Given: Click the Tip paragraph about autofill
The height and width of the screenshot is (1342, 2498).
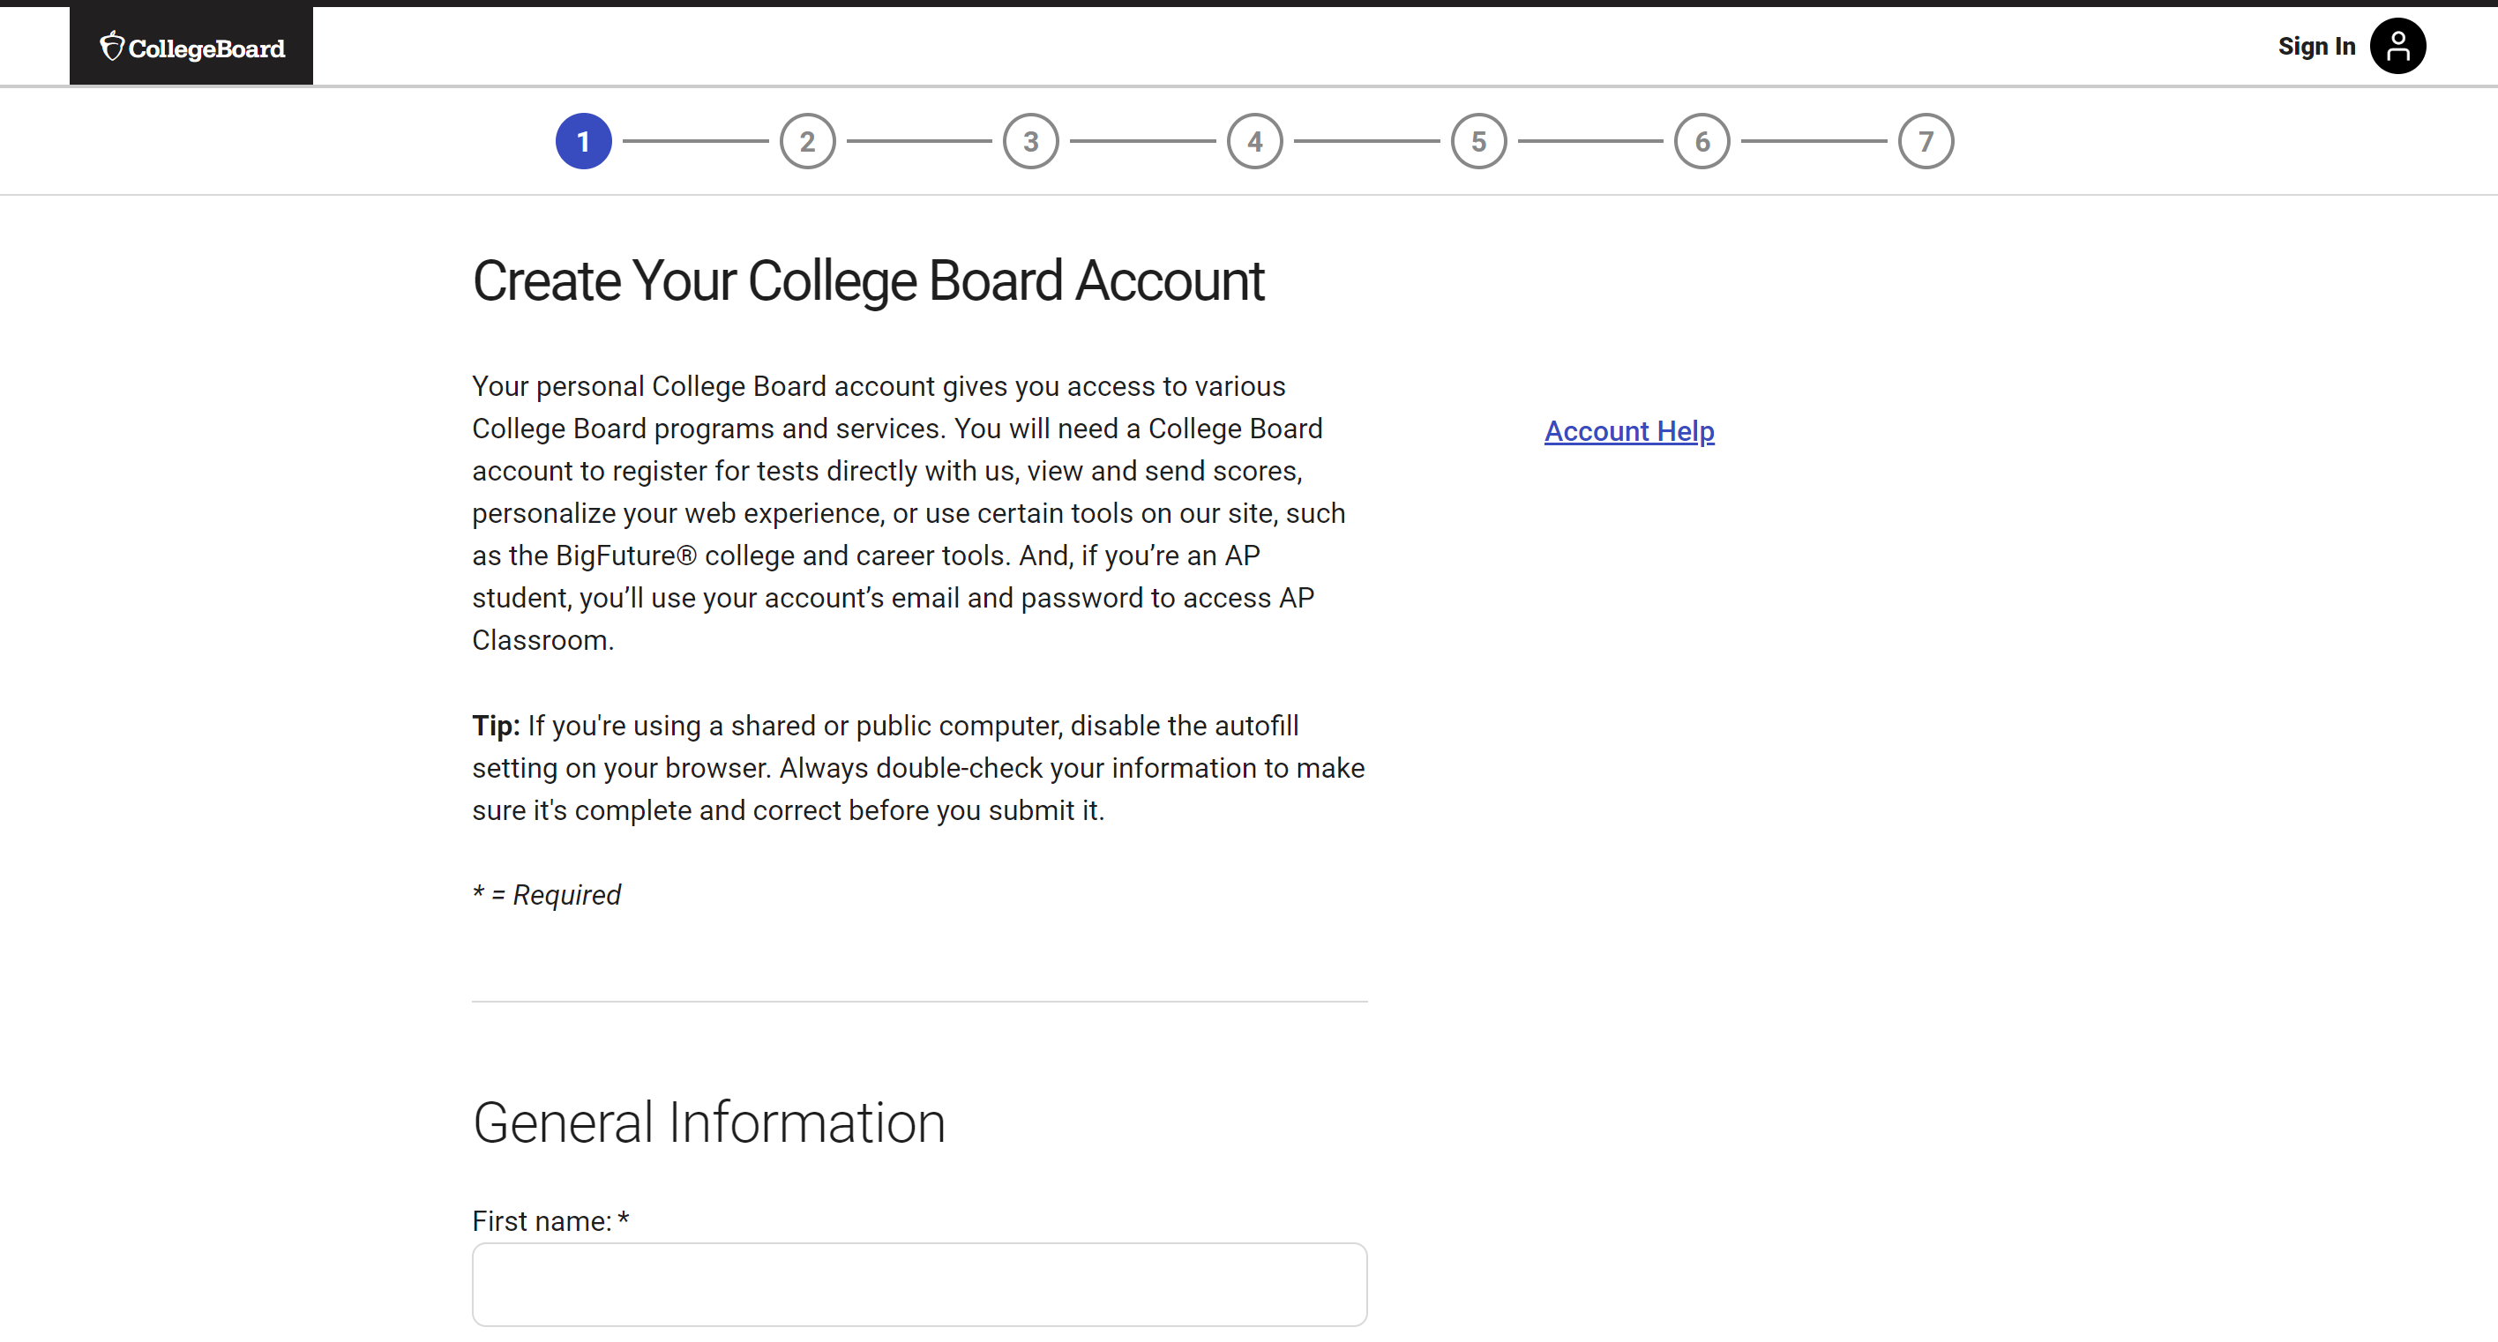Looking at the screenshot, I should pos(918,768).
